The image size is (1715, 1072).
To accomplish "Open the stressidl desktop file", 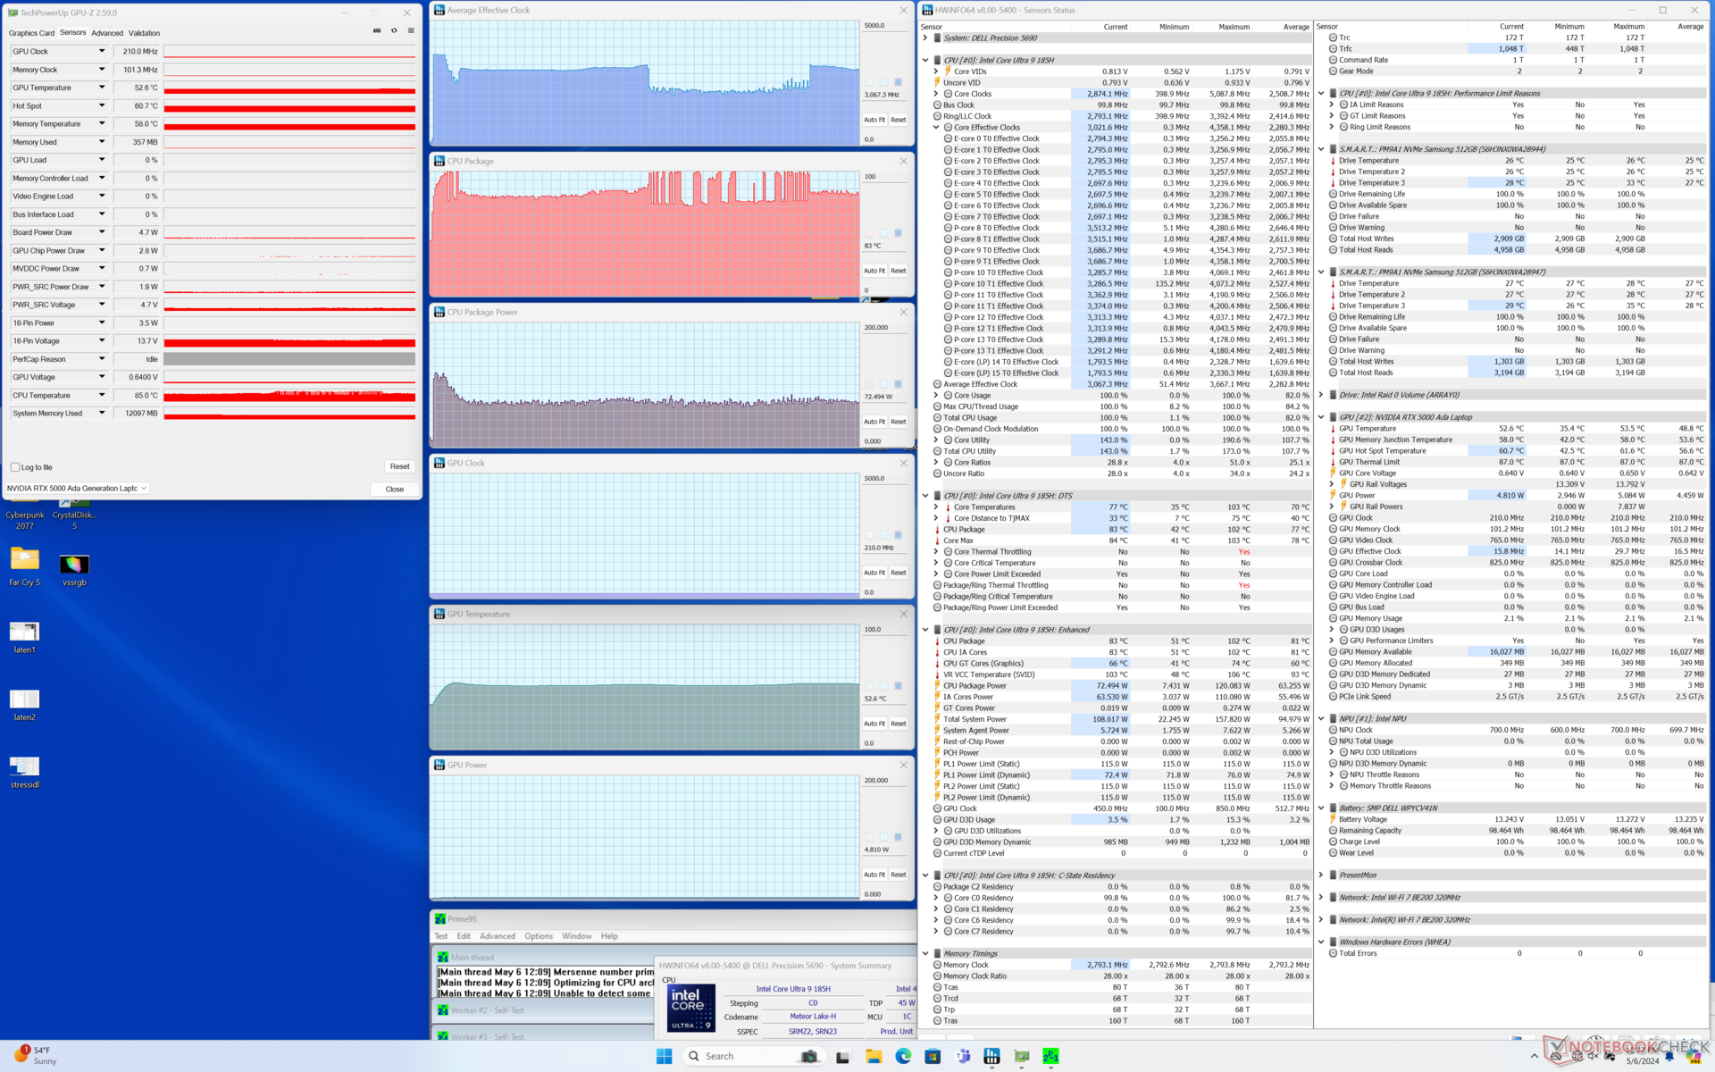I will pyautogui.click(x=25, y=772).
